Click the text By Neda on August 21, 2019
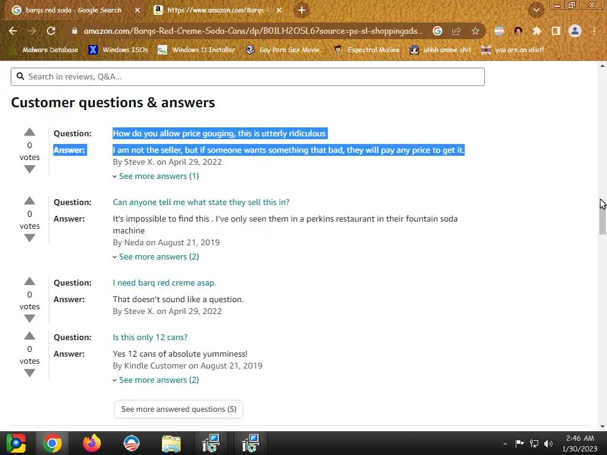 click(166, 242)
